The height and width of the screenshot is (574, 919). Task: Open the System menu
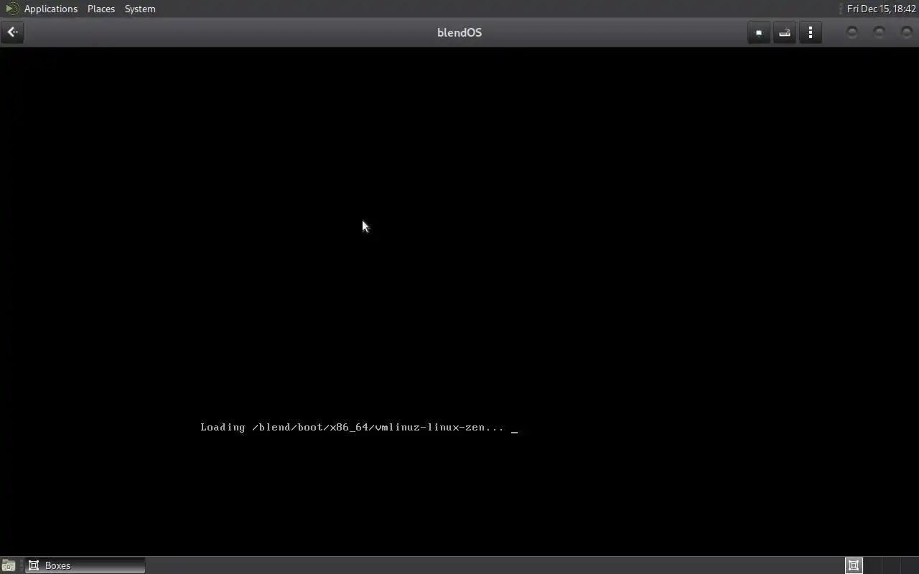[x=140, y=9]
